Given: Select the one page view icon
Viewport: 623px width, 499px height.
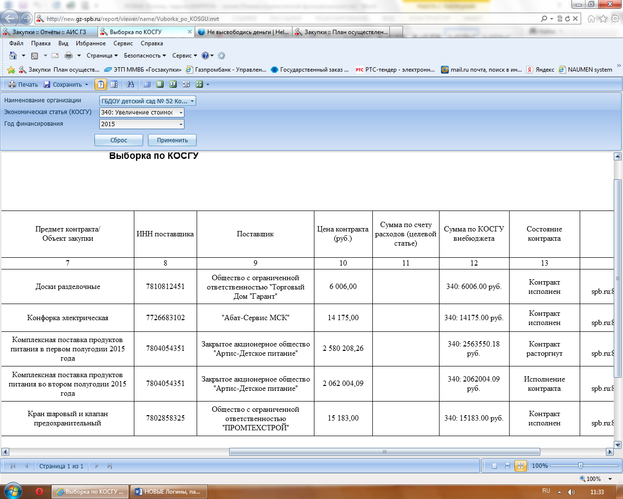Looking at the screenshot, I should (x=160, y=84).
